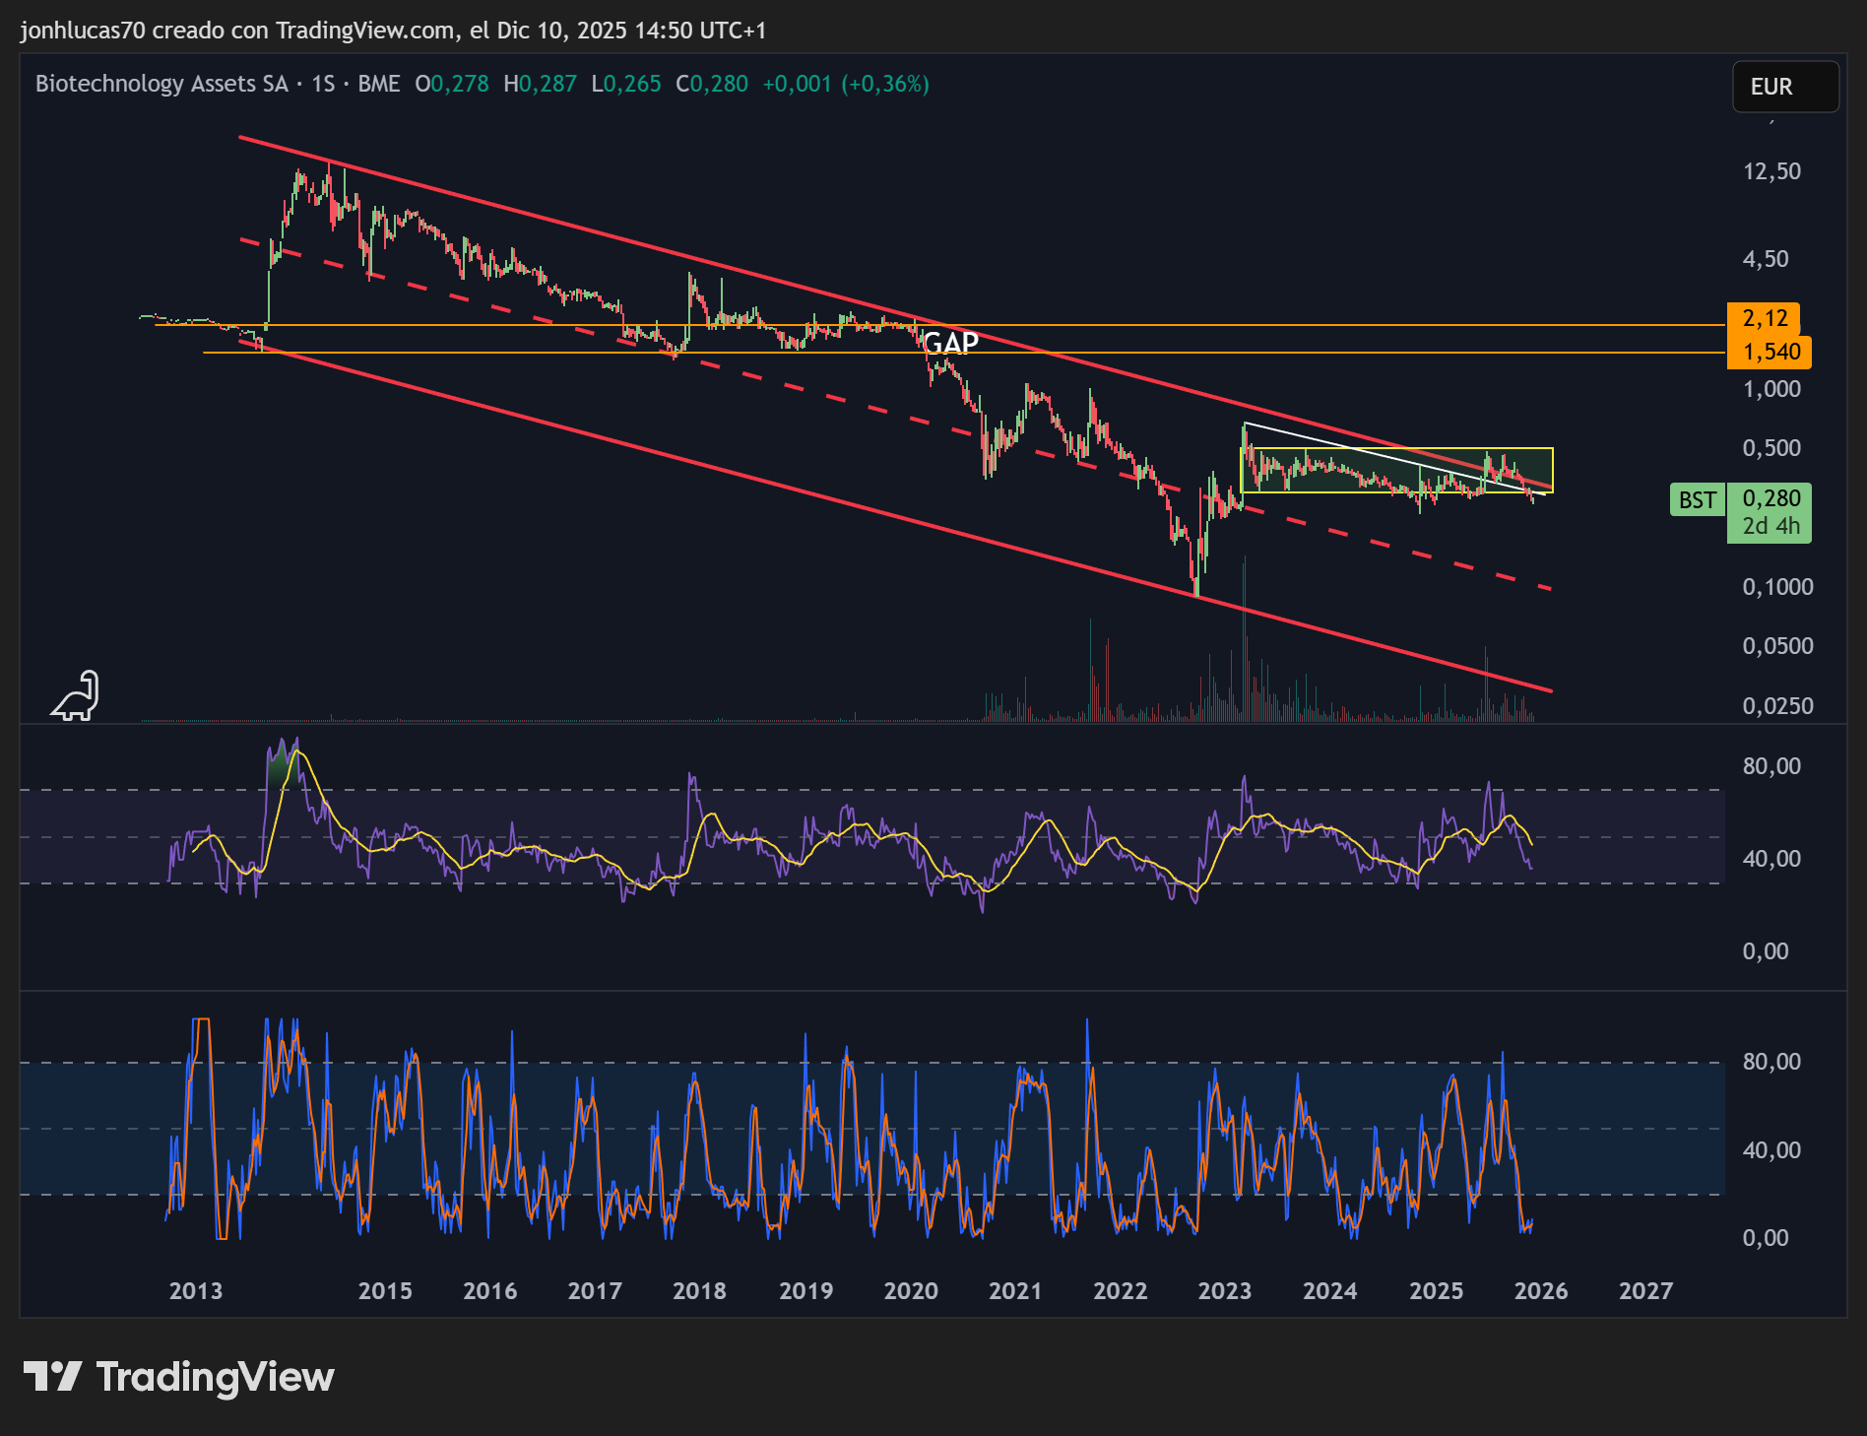Click the +0,36% change value

point(885,84)
